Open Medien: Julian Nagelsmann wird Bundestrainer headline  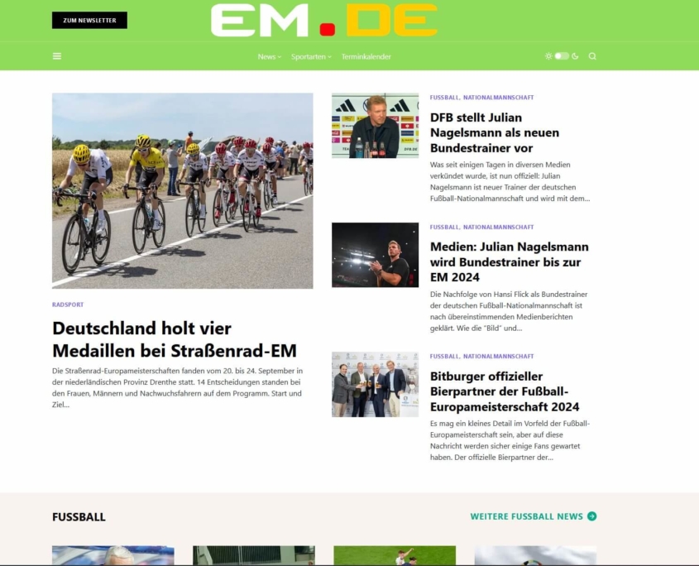(509, 261)
